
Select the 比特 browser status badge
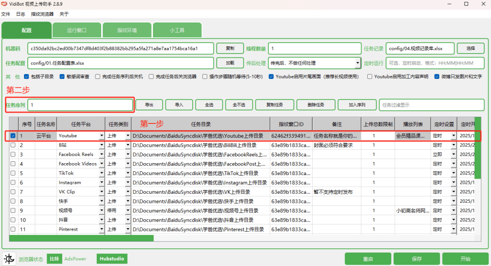[54, 259]
